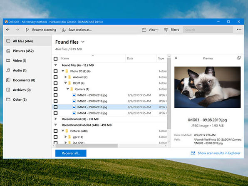Check the IMG01 - 09.08.2019.jpg checkbox
Image resolution: width=248 pixels, height=186 pixels.
click(x=55, y=95)
